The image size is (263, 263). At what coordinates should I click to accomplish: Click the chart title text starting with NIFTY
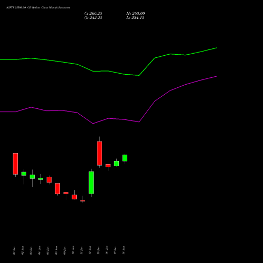pyautogui.click(x=38, y=8)
